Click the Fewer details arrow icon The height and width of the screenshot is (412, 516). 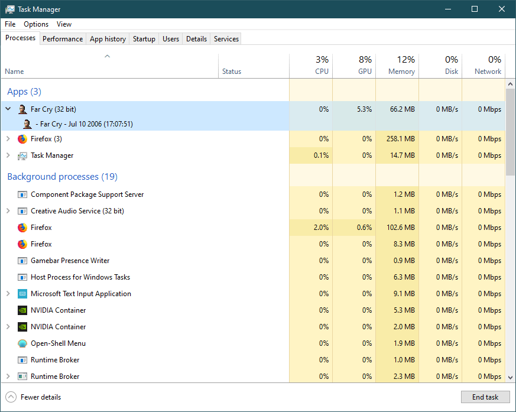(x=11, y=397)
